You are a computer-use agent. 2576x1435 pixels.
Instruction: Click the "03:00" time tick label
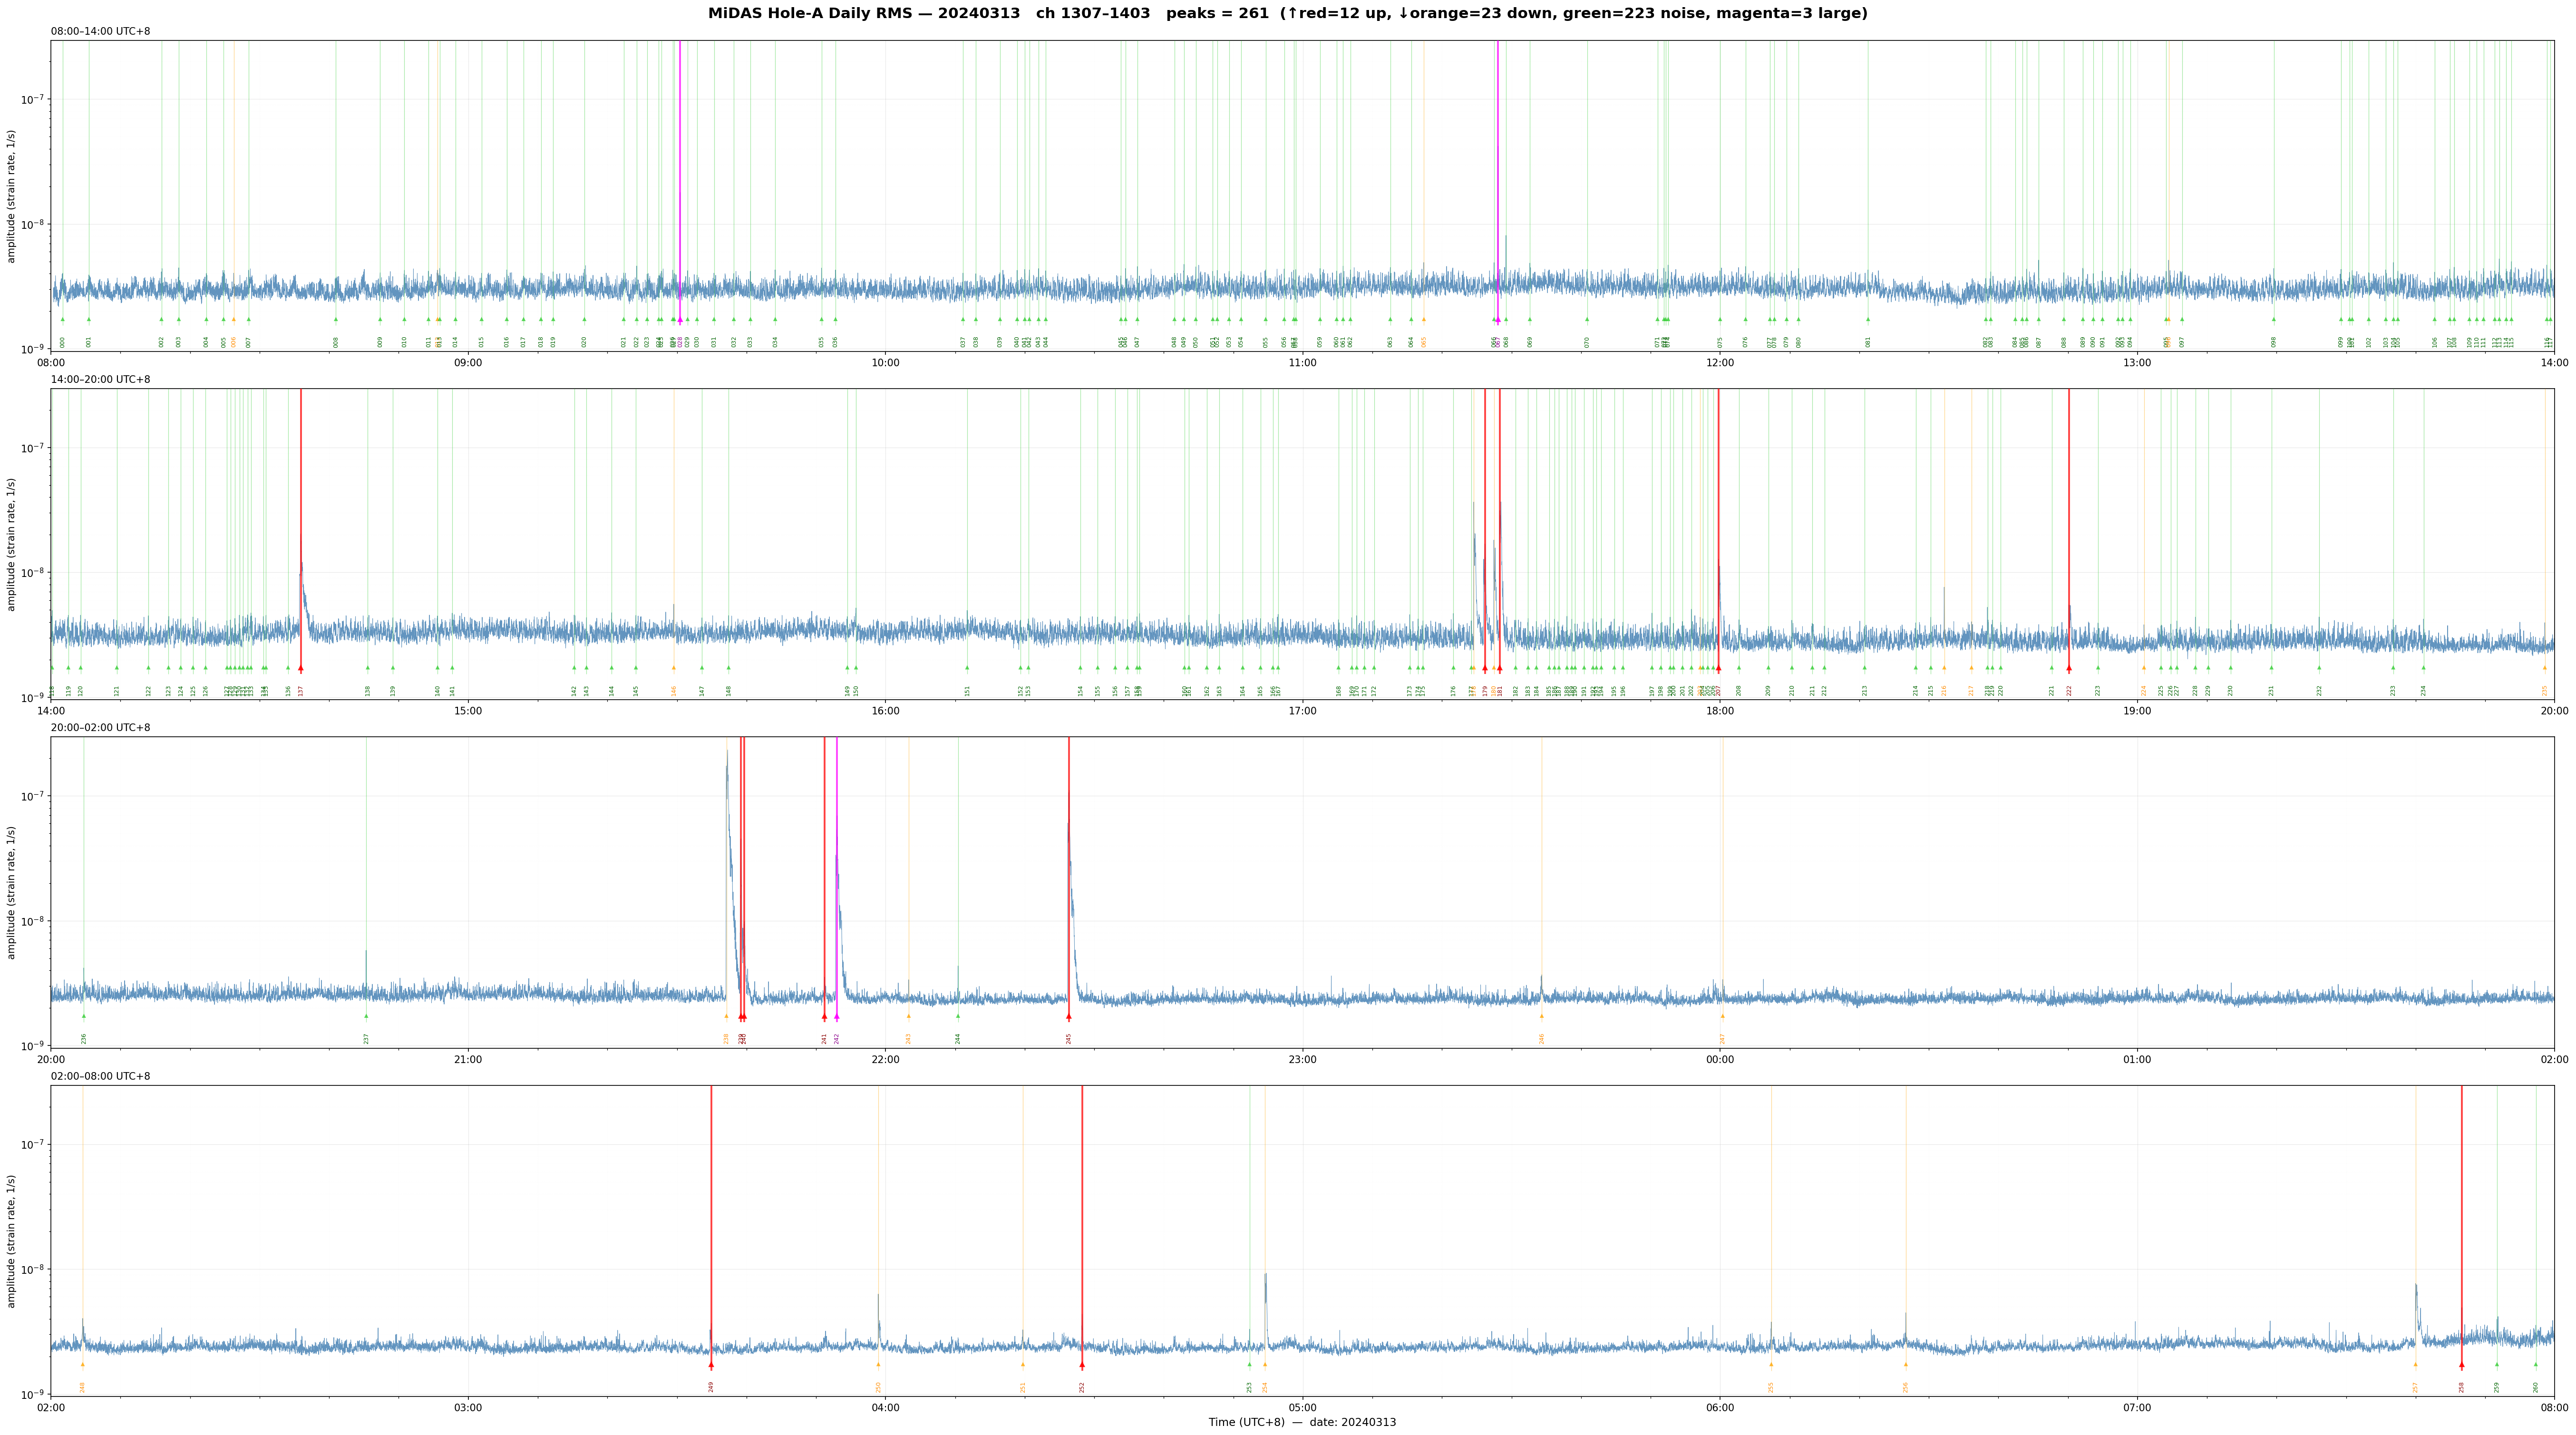468,1408
